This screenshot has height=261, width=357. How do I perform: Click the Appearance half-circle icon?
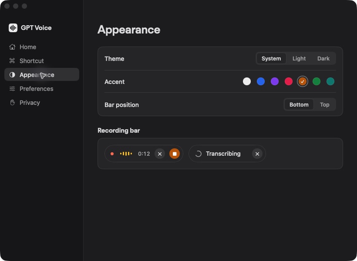(x=12, y=75)
